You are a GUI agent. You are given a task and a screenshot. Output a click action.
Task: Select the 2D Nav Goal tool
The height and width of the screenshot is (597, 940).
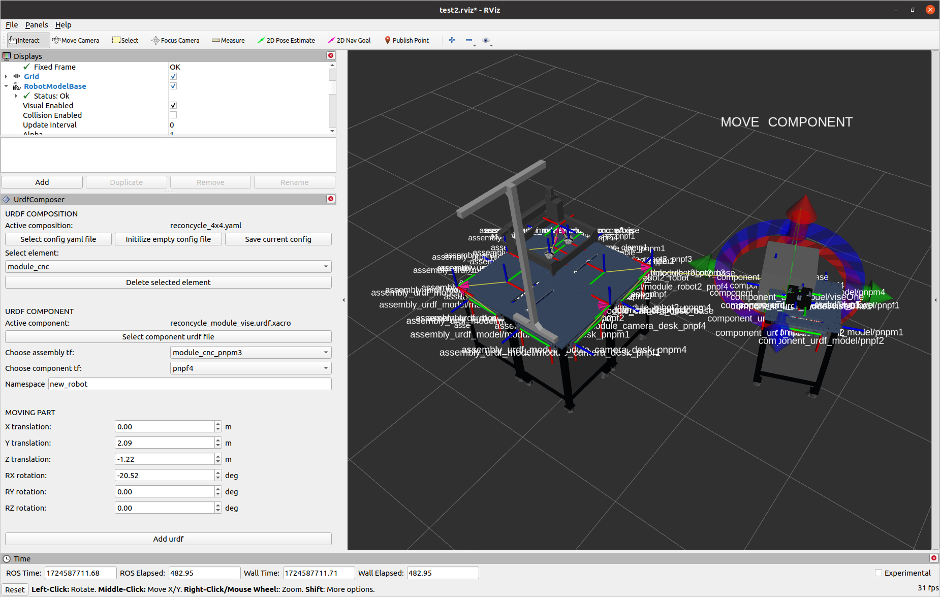[349, 40]
